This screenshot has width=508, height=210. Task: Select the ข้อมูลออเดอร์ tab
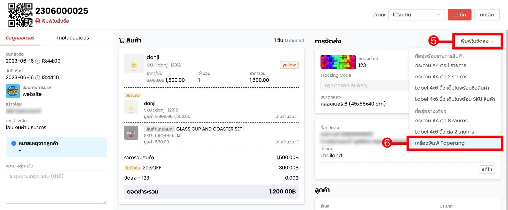[20, 38]
